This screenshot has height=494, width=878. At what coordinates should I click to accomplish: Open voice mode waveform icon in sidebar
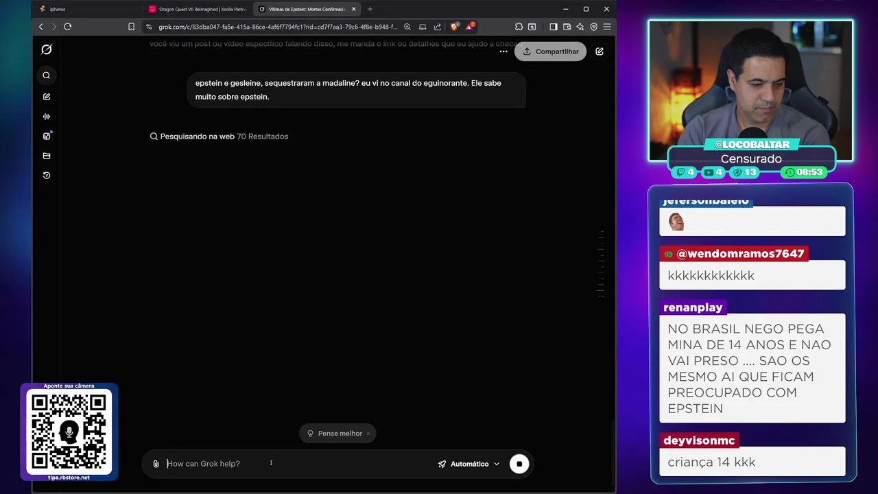(47, 117)
